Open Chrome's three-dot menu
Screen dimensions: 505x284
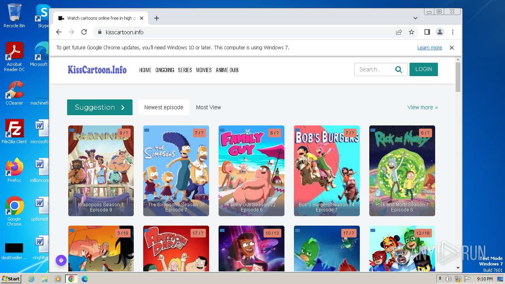(453, 32)
